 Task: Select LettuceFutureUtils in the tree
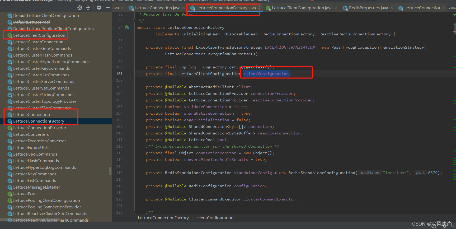[x=31, y=148]
